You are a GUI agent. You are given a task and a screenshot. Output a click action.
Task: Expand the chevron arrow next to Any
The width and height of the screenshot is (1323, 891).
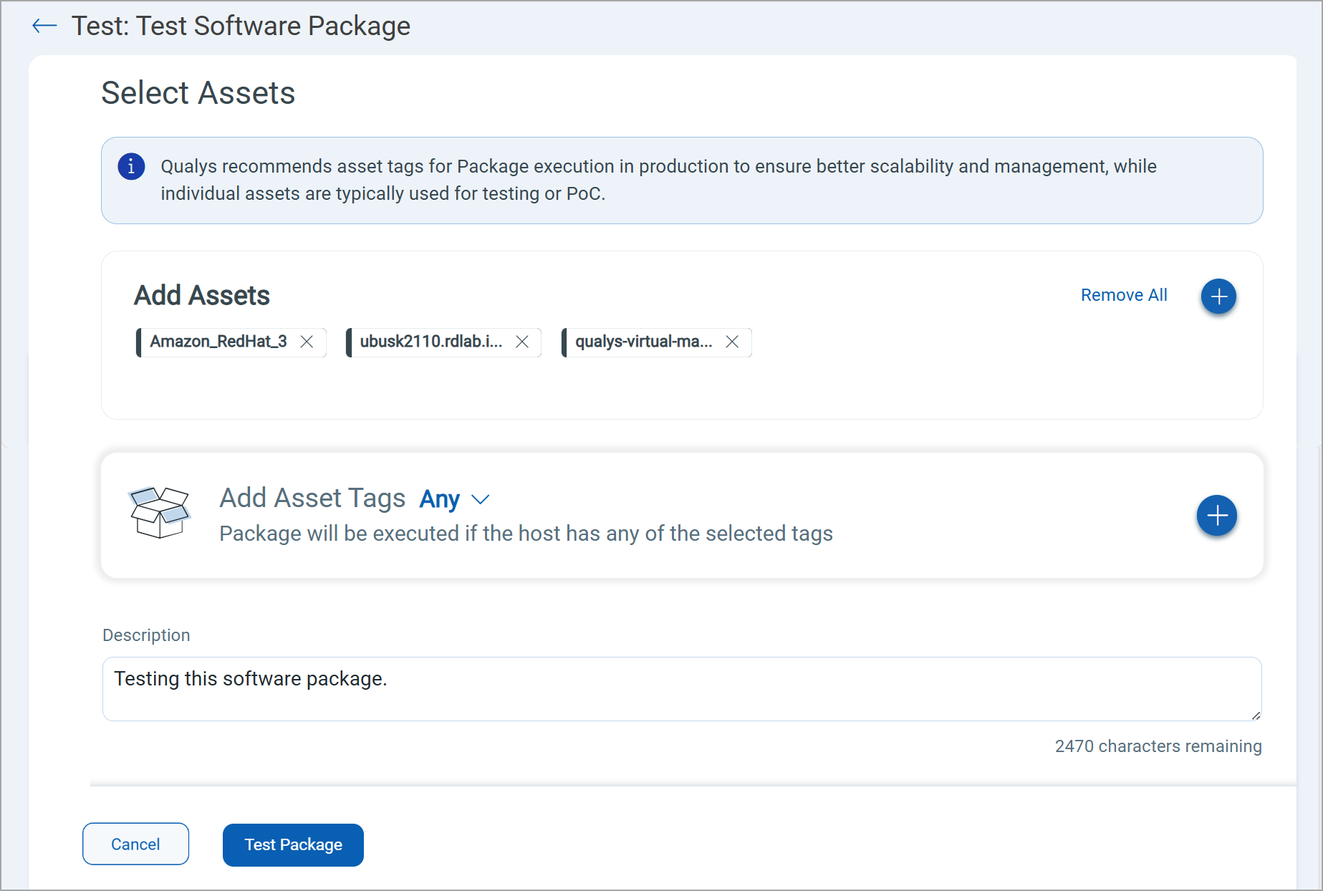(481, 499)
